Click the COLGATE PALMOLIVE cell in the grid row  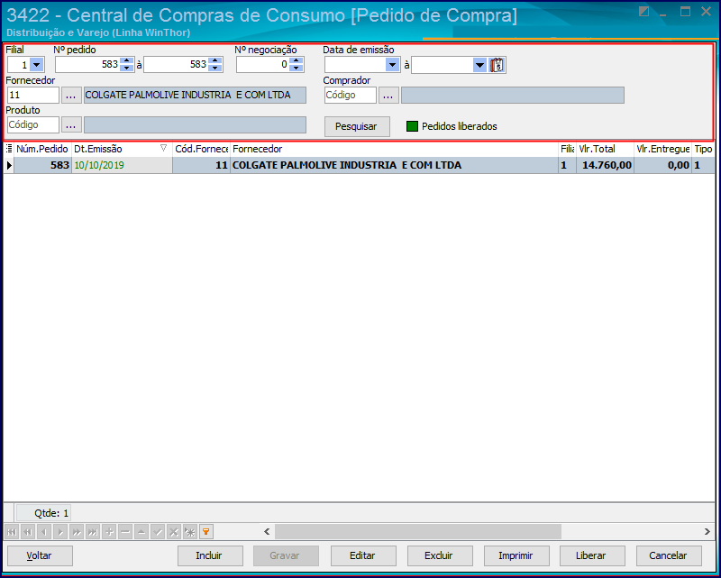pyautogui.click(x=394, y=165)
